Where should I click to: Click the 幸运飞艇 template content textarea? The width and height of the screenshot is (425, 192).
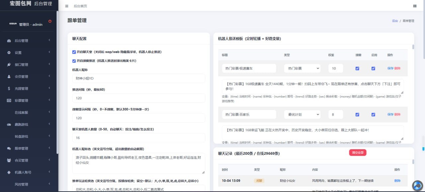click(313, 133)
